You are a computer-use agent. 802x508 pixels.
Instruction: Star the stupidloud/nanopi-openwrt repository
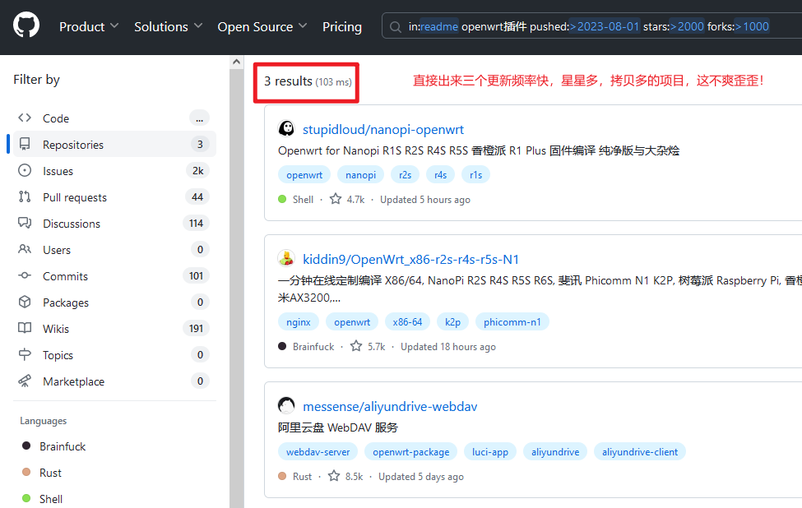coord(336,199)
